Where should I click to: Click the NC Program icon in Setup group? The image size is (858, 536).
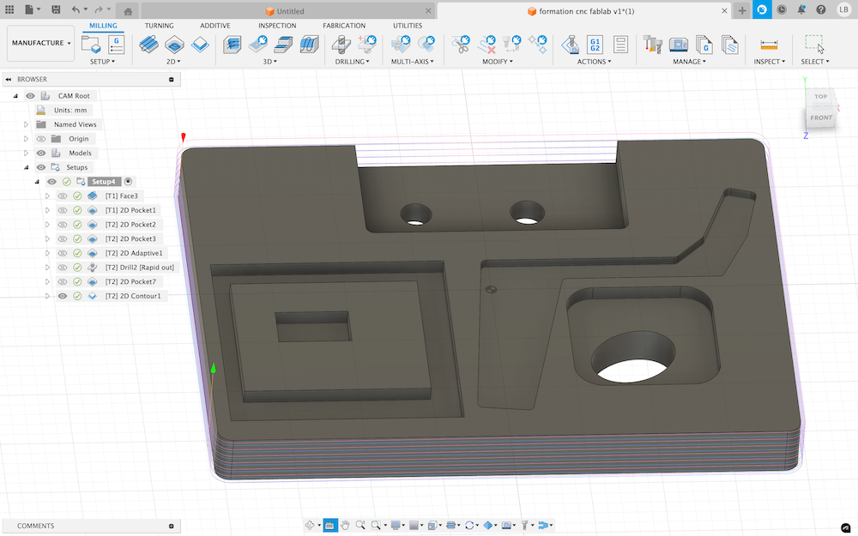[x=116, y=45]
